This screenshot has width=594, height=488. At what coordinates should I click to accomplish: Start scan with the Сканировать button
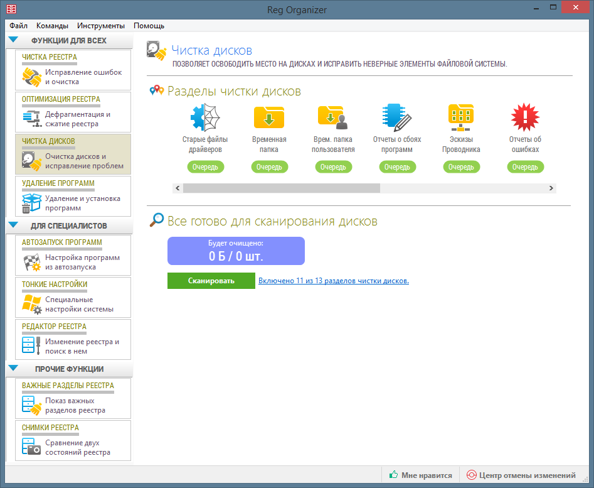click(x=211, y=281)
